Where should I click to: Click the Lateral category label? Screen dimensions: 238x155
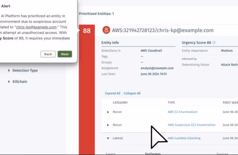click(x=118, y=138)
